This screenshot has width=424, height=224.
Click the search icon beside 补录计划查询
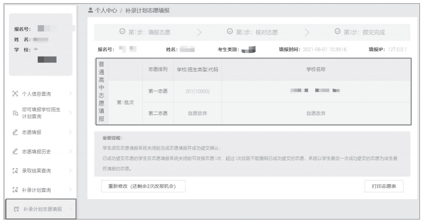15,190
